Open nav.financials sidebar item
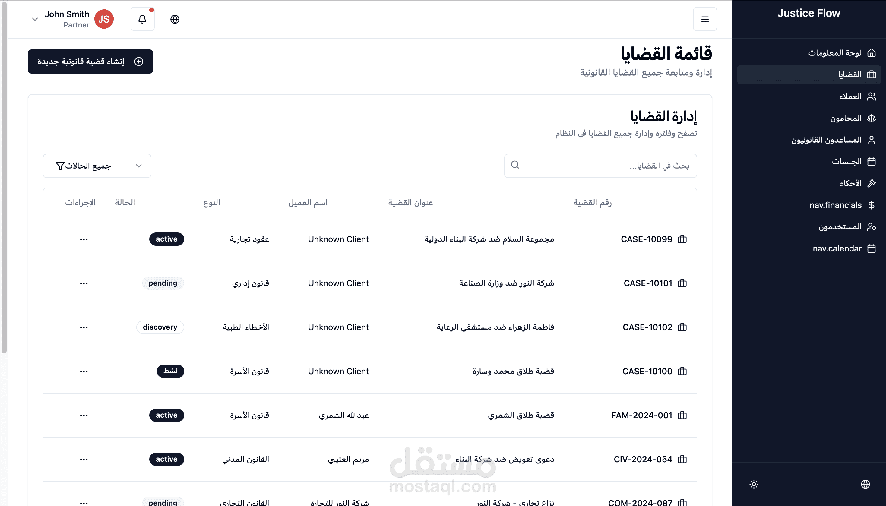886x506 pixels. 835,205
